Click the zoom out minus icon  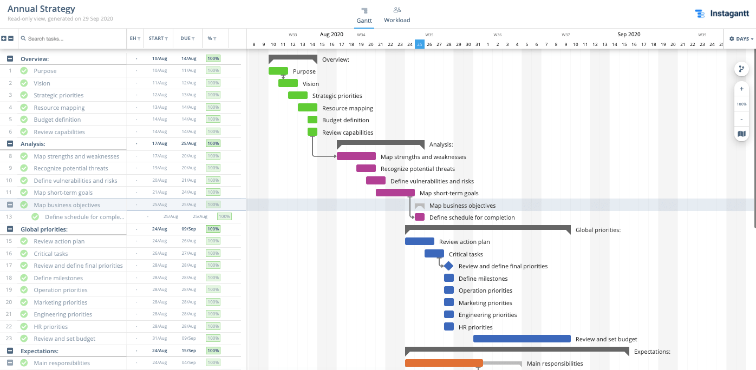pyautogui.click(x=741, y=118)
